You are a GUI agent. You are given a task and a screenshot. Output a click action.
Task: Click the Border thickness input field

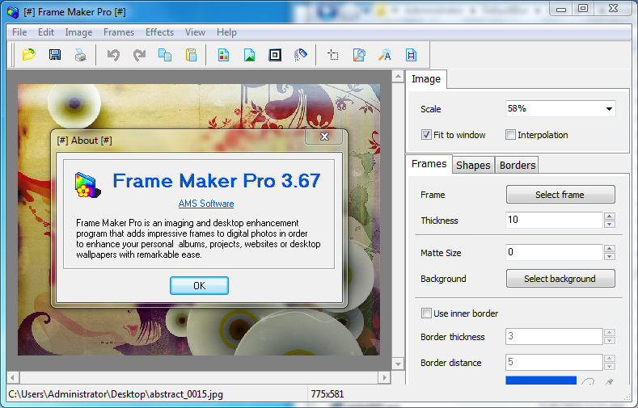pyautogui.click(x=553, y=336)
